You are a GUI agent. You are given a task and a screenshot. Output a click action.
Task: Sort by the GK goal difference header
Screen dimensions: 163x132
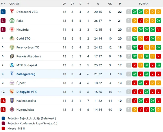110,4
